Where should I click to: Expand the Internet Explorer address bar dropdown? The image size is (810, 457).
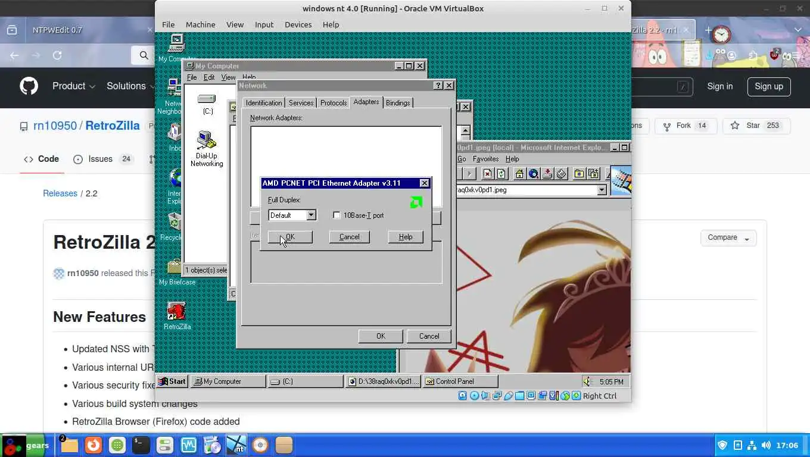pos(602,190)
